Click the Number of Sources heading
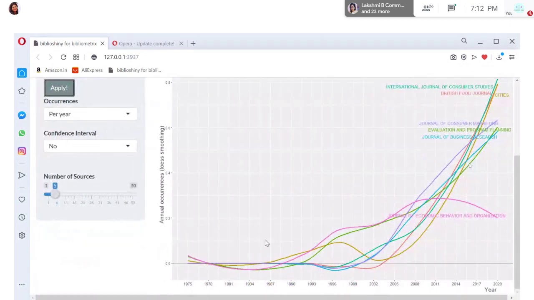 (69, 177)
